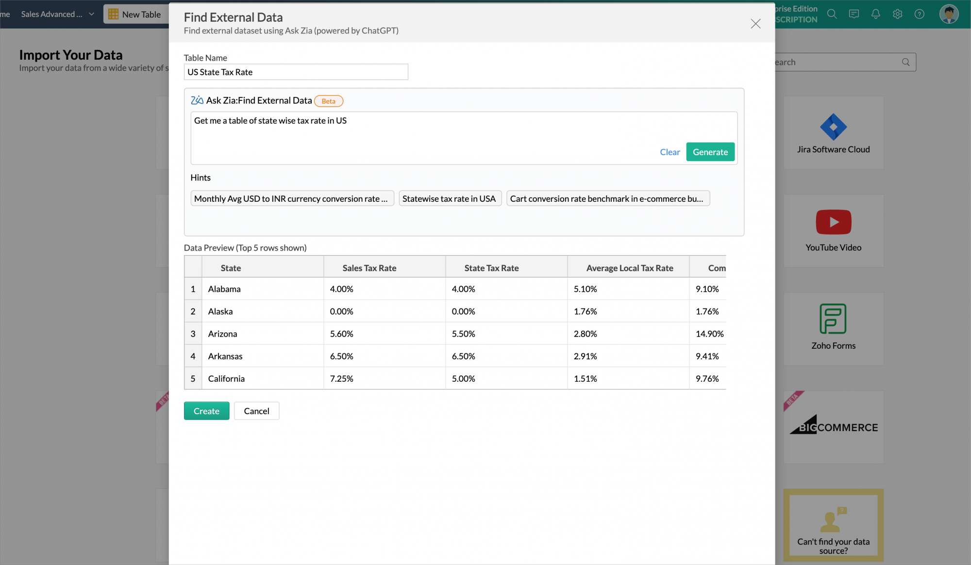Cancel the external data import
This screenshot has height=565, width=971.
coord(256,411)
